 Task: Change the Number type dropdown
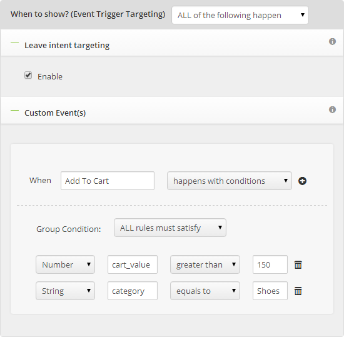tap(66, 264)
